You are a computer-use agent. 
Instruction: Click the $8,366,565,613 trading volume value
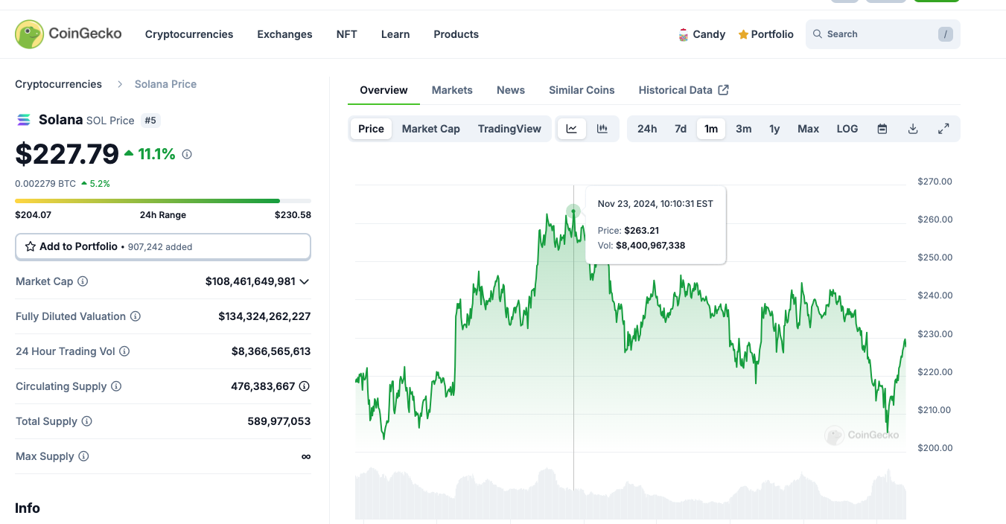pos(271,351)
